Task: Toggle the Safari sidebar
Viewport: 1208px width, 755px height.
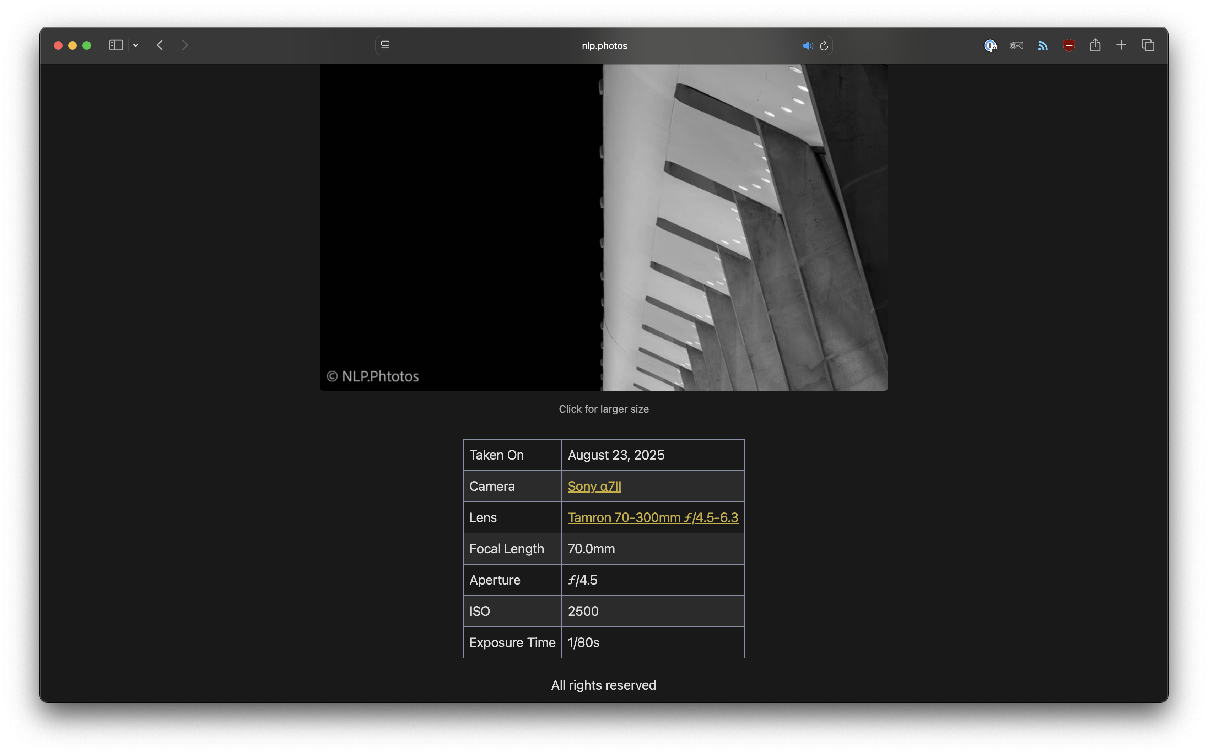Action: pyautogui.click(x=116, y=45)
